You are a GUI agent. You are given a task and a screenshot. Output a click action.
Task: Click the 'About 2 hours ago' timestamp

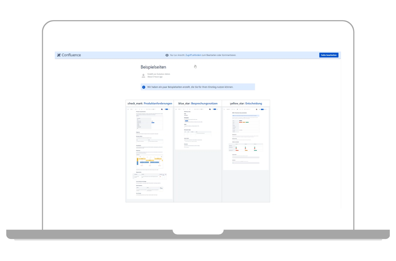pyautogui.click(x=155, y=77)
